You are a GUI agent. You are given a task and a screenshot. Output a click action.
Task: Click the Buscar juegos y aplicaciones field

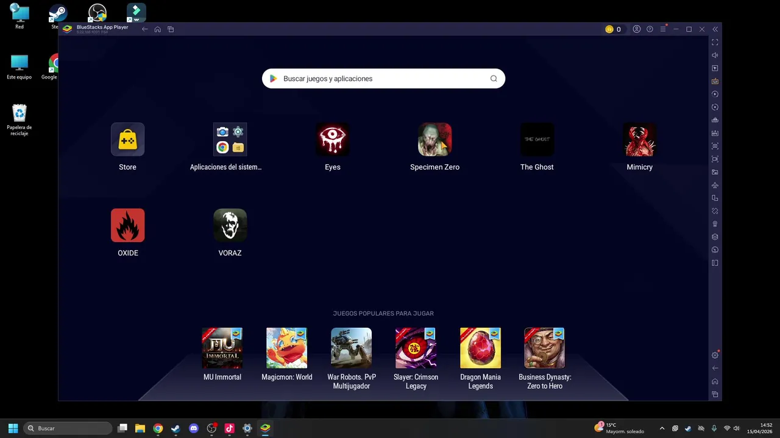[x=383, y=78]
